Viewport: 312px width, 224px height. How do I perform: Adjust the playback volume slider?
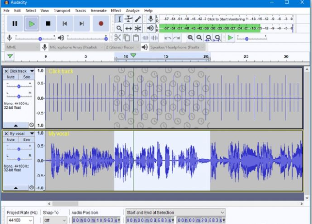106,39
